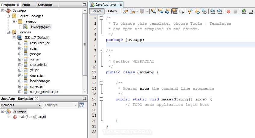Toggle Bookmark on current line
This screenshot has width=255, height=138.
204,11
